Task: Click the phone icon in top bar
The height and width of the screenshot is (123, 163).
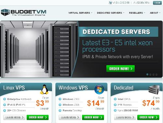Action: pos(110,3)
